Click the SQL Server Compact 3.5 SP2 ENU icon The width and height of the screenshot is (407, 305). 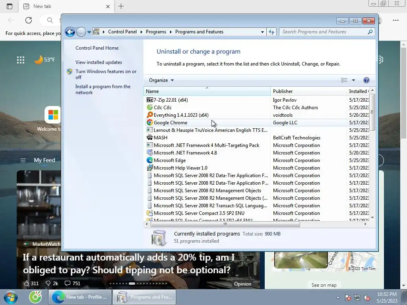pos(150,213)
